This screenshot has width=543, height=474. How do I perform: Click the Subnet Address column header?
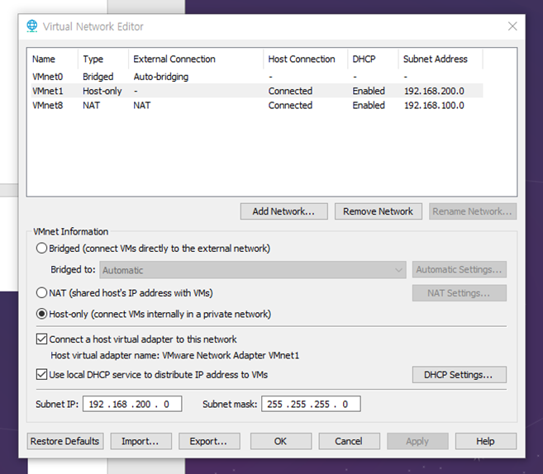(441, 59)
